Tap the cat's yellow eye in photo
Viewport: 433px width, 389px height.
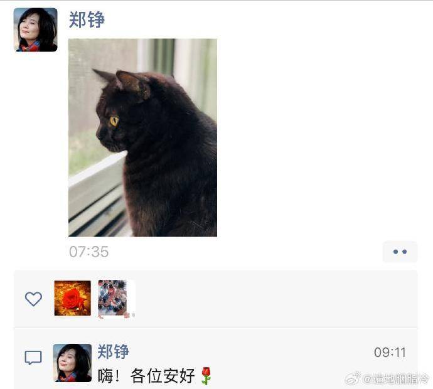click(114, 121)
